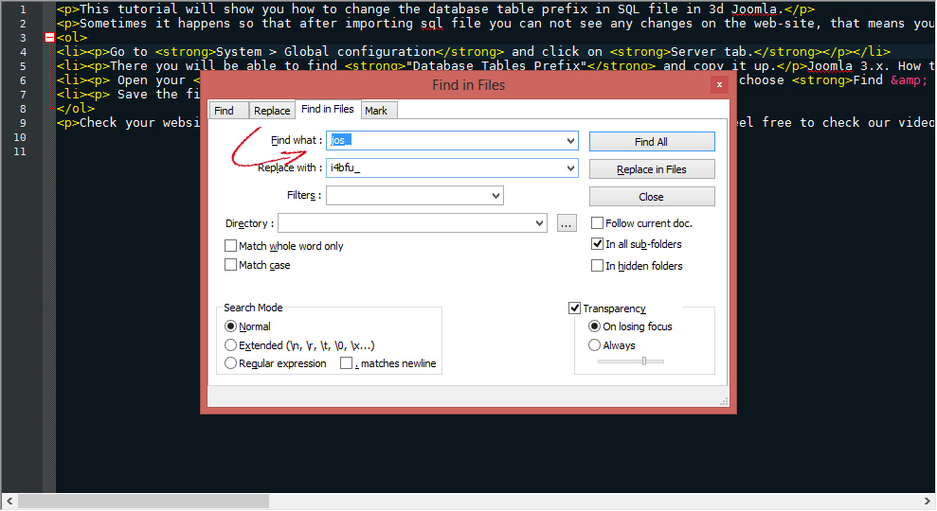The image size is (937, 511).
Task: Uncheck In all sub-folders option
Action: click(598, 244)
